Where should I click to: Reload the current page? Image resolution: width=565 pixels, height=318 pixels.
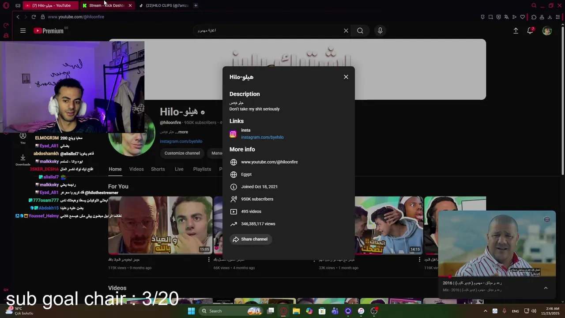[x=34, y=17]
